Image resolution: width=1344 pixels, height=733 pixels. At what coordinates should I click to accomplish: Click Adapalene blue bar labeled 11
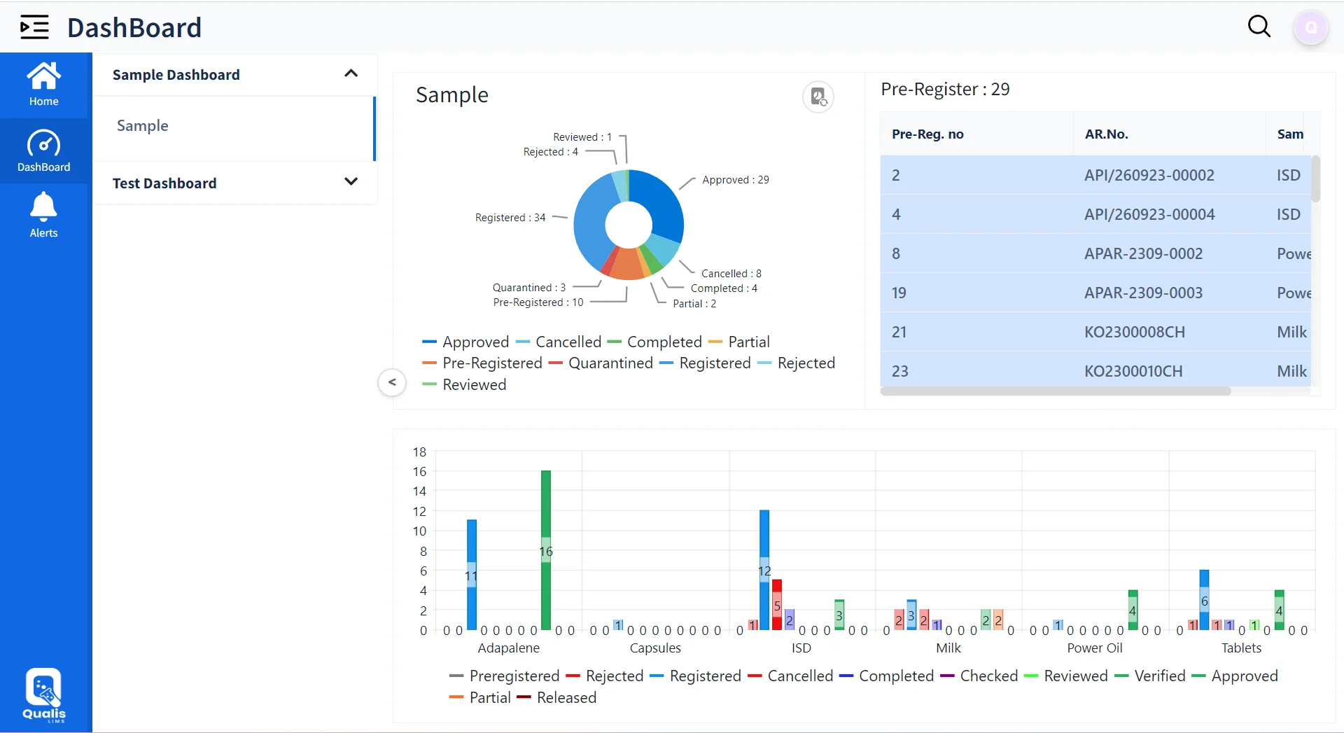[x=472, y=575]
